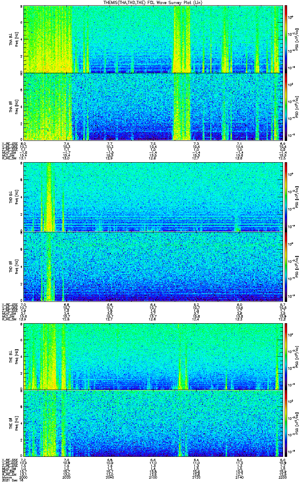Click the THE B-parallel PSD color bar
The height and width of the screenshot is (483, 302).
[x=285, y=423]
